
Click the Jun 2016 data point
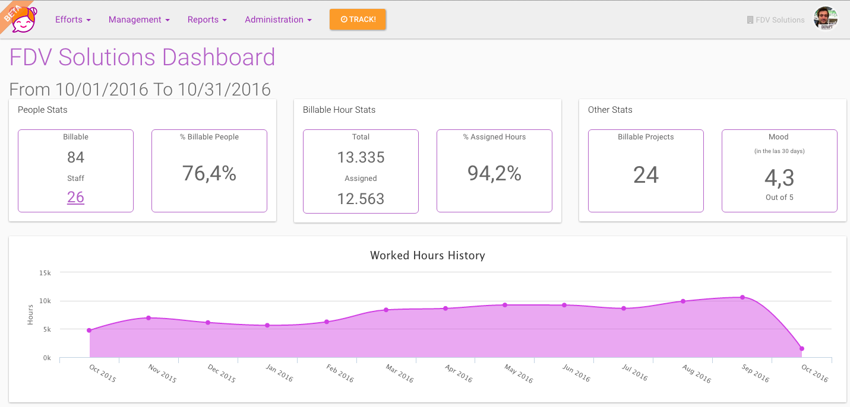tap(564, 305)
